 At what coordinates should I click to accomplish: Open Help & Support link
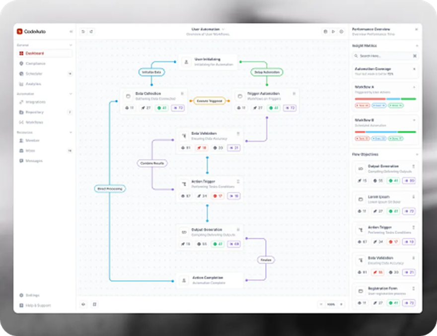(x=35, y=305)
